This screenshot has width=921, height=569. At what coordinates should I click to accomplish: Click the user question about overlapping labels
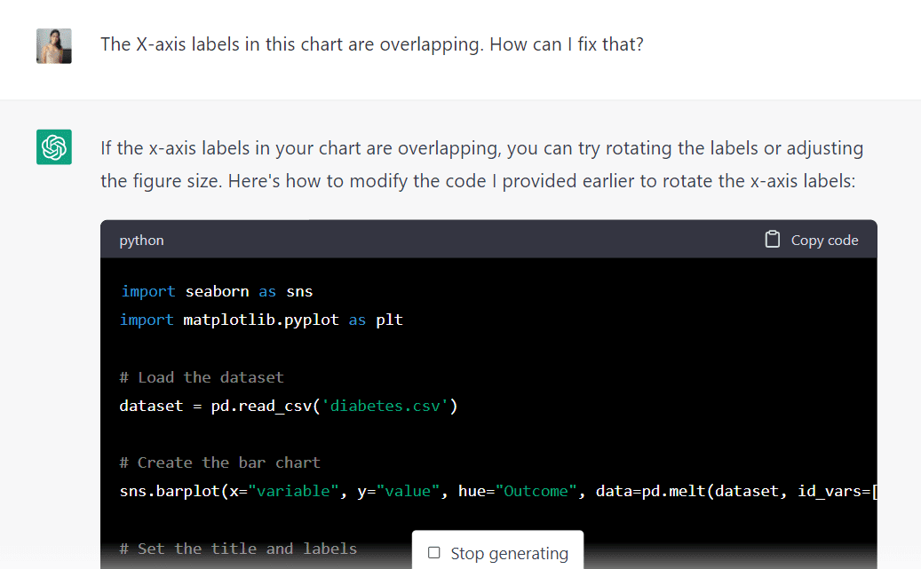(372, 44)
